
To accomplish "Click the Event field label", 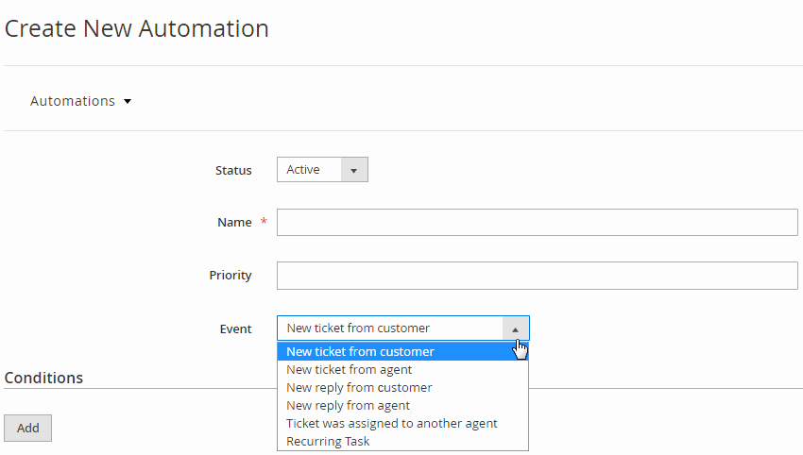I will [235, 329].
